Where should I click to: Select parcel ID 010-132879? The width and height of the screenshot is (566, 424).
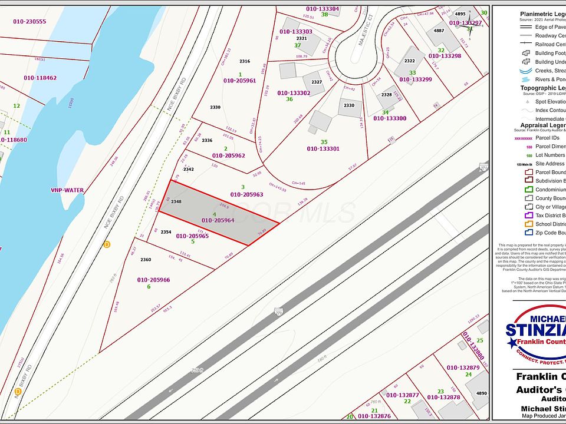pos(463,367)
